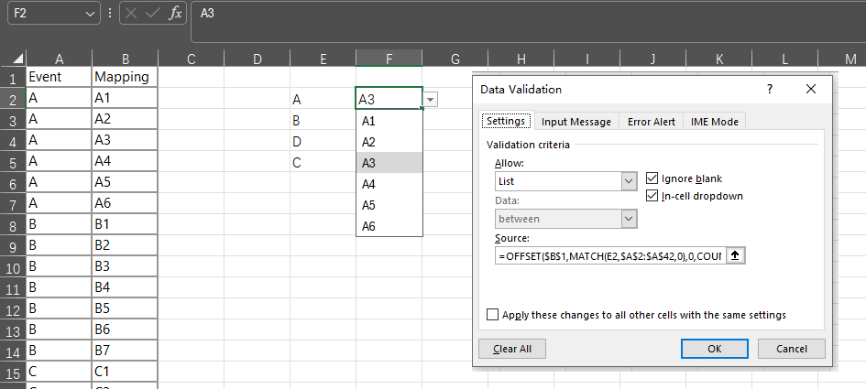
Task: Click cell B15 containing C1
Action: pyautogui.click(x=126, y=372)
